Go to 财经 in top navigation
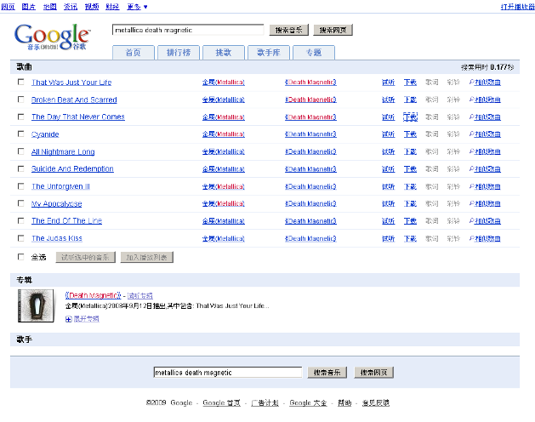Screen dimensions: 535x422 click(x=112, y=7)
